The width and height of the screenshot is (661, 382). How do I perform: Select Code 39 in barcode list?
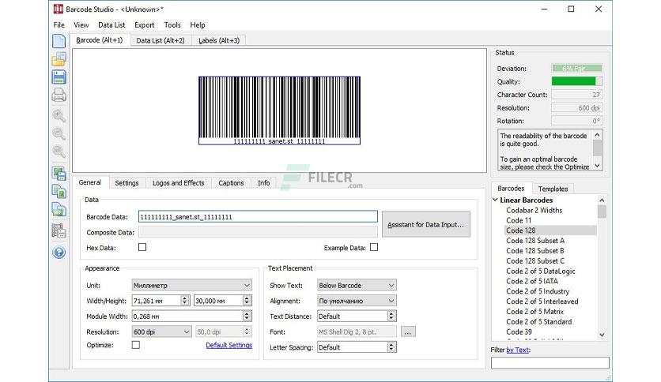pyautogui.click(x=519, y=331)
